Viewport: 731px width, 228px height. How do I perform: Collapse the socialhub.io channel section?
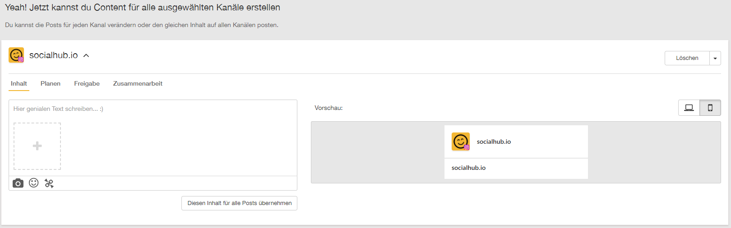(x=86, y=55)
